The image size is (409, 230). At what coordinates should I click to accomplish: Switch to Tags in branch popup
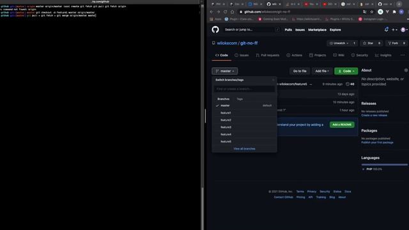click(x=240, y=99)
